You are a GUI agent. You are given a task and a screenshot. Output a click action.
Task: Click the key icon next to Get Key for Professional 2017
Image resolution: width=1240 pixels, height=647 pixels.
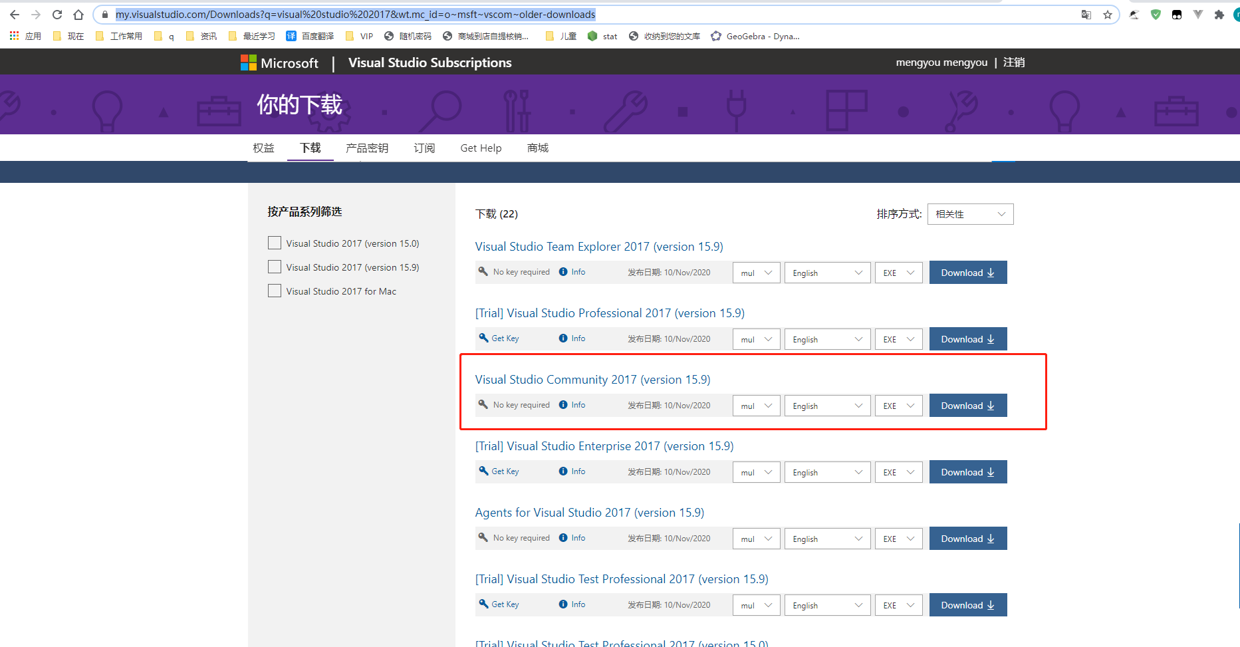483,338
